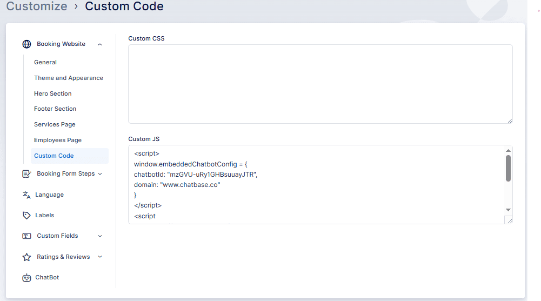The width and height of the screenshot is (541, 301).
Task: Open Ratings & Reviews section label
Action: tap(63, 257)
